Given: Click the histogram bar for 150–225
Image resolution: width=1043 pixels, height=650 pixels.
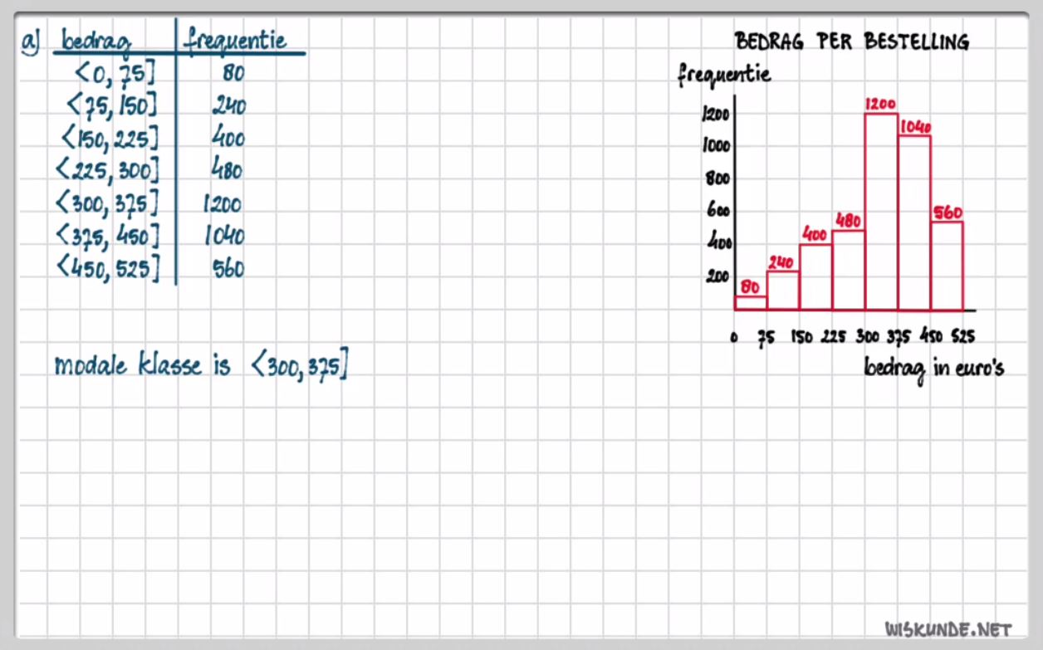Looking at the screenshot, I should pyautogui.click(x=815, y=276).
